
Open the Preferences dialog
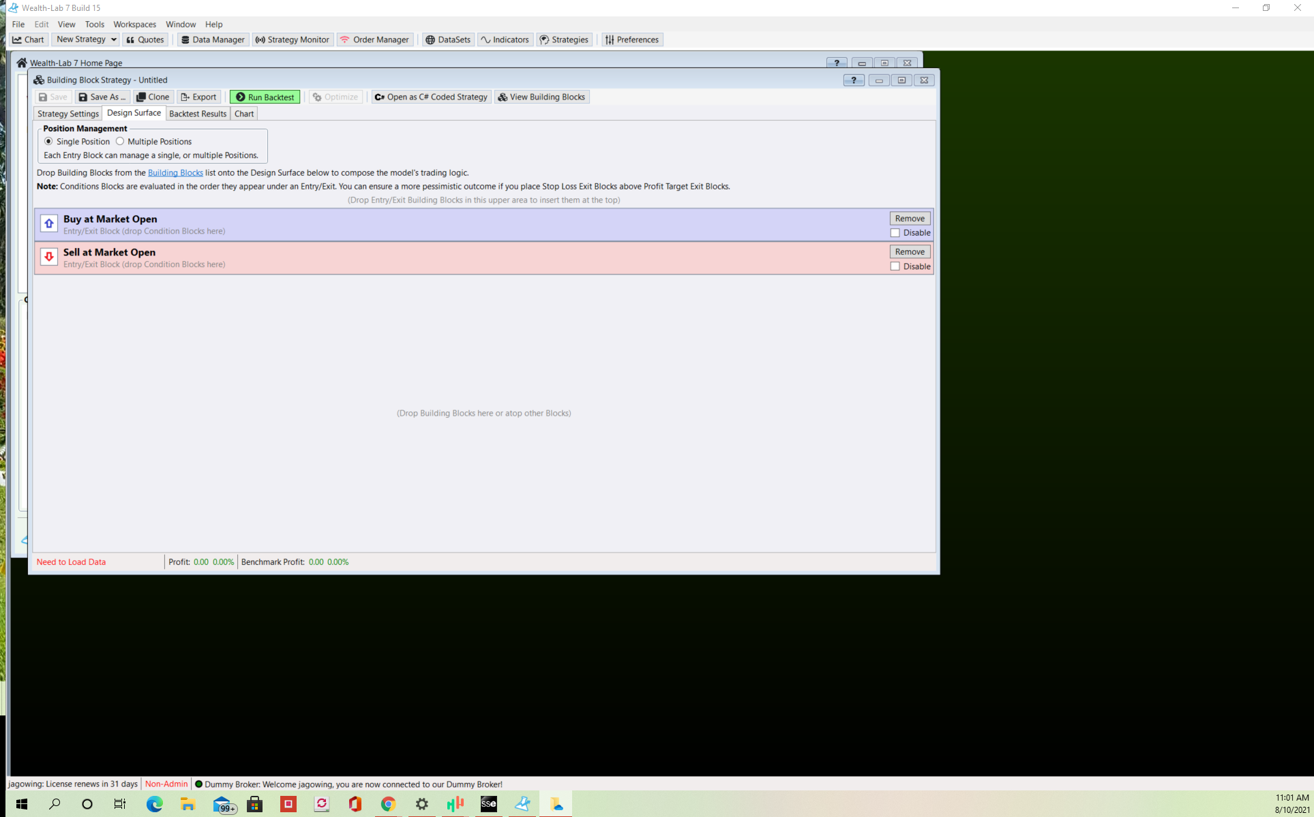[632, 40]
